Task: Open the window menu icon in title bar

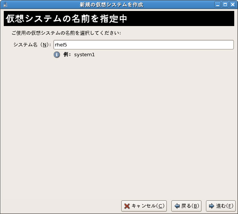Action: tap(5, 5)
